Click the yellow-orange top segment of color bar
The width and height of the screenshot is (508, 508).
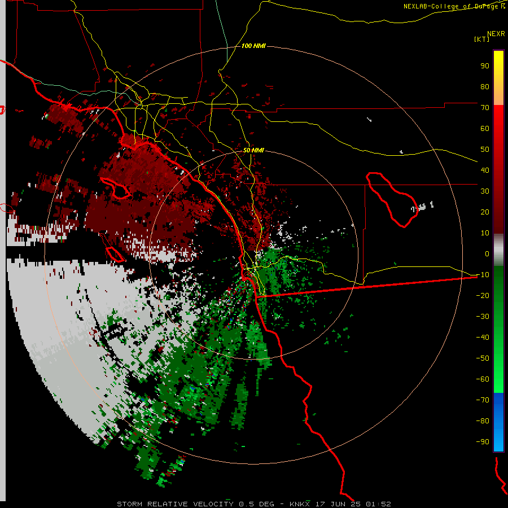tap(498, 78)
